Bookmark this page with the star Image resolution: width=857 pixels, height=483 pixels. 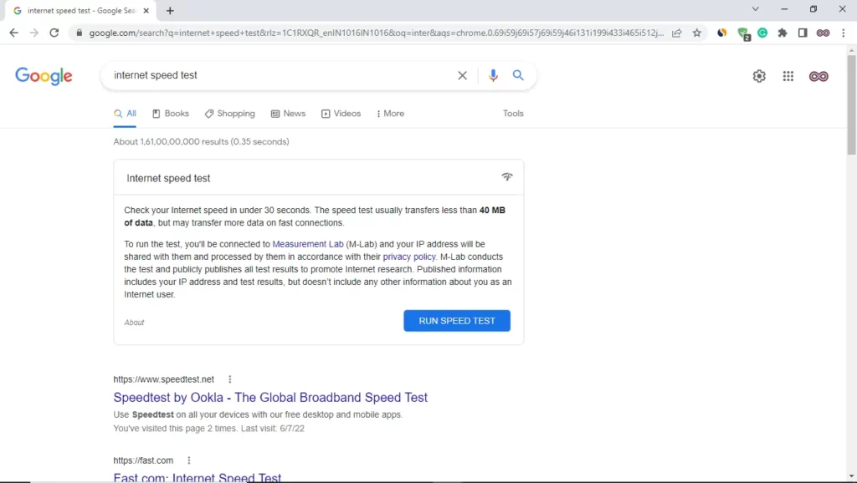click(x=697, y=33)
